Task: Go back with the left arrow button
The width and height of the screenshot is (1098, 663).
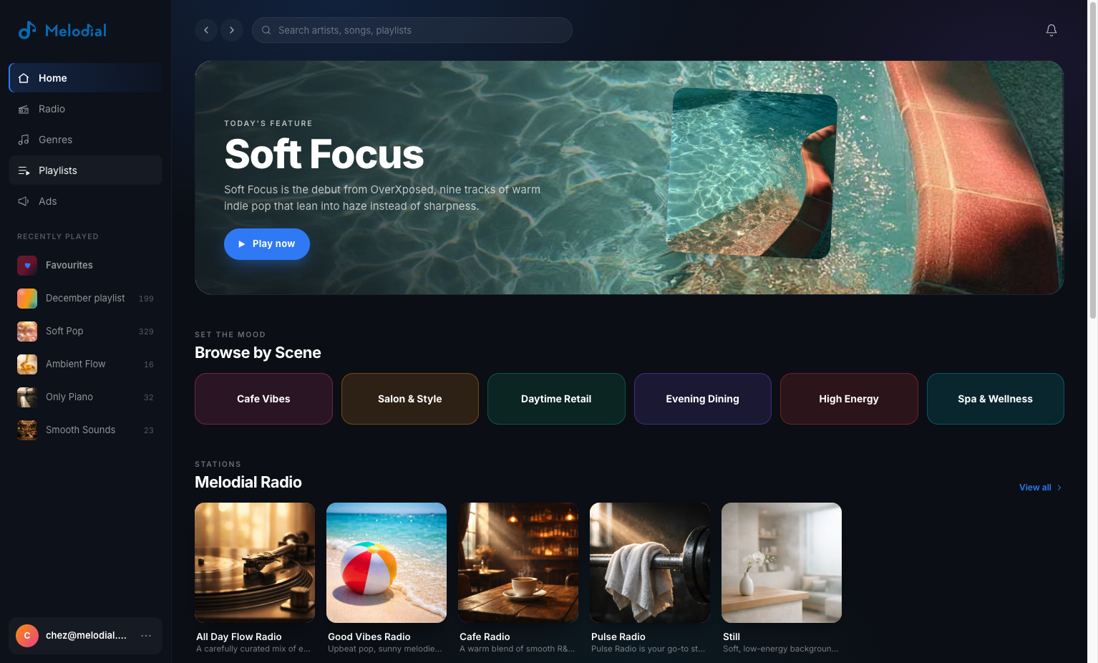Action: tap(206, 30)
